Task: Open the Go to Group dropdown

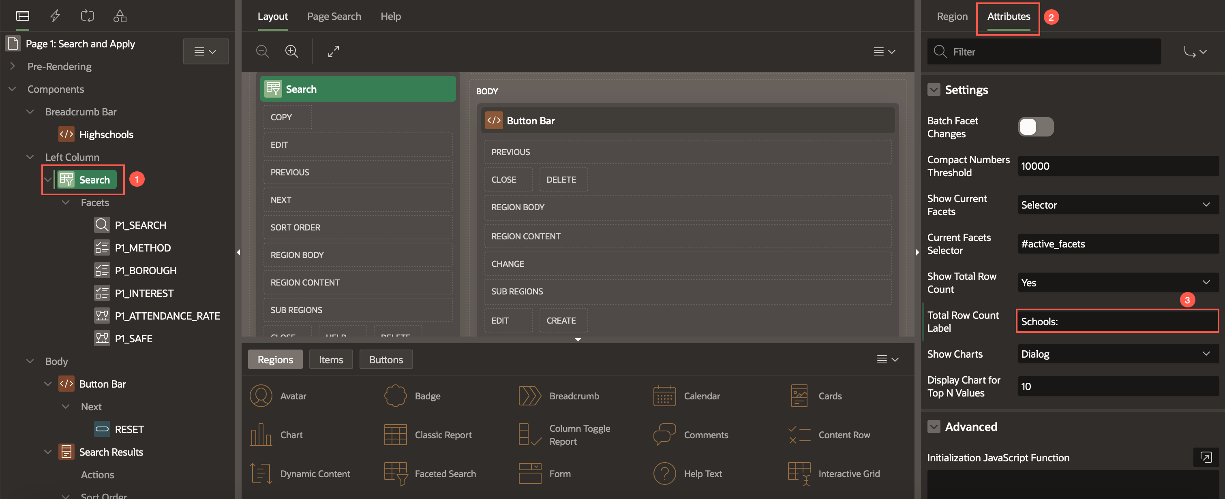Action: (1195, 51)
